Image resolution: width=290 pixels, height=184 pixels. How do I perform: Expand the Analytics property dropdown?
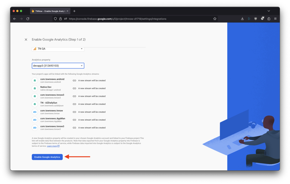(58, 66)
